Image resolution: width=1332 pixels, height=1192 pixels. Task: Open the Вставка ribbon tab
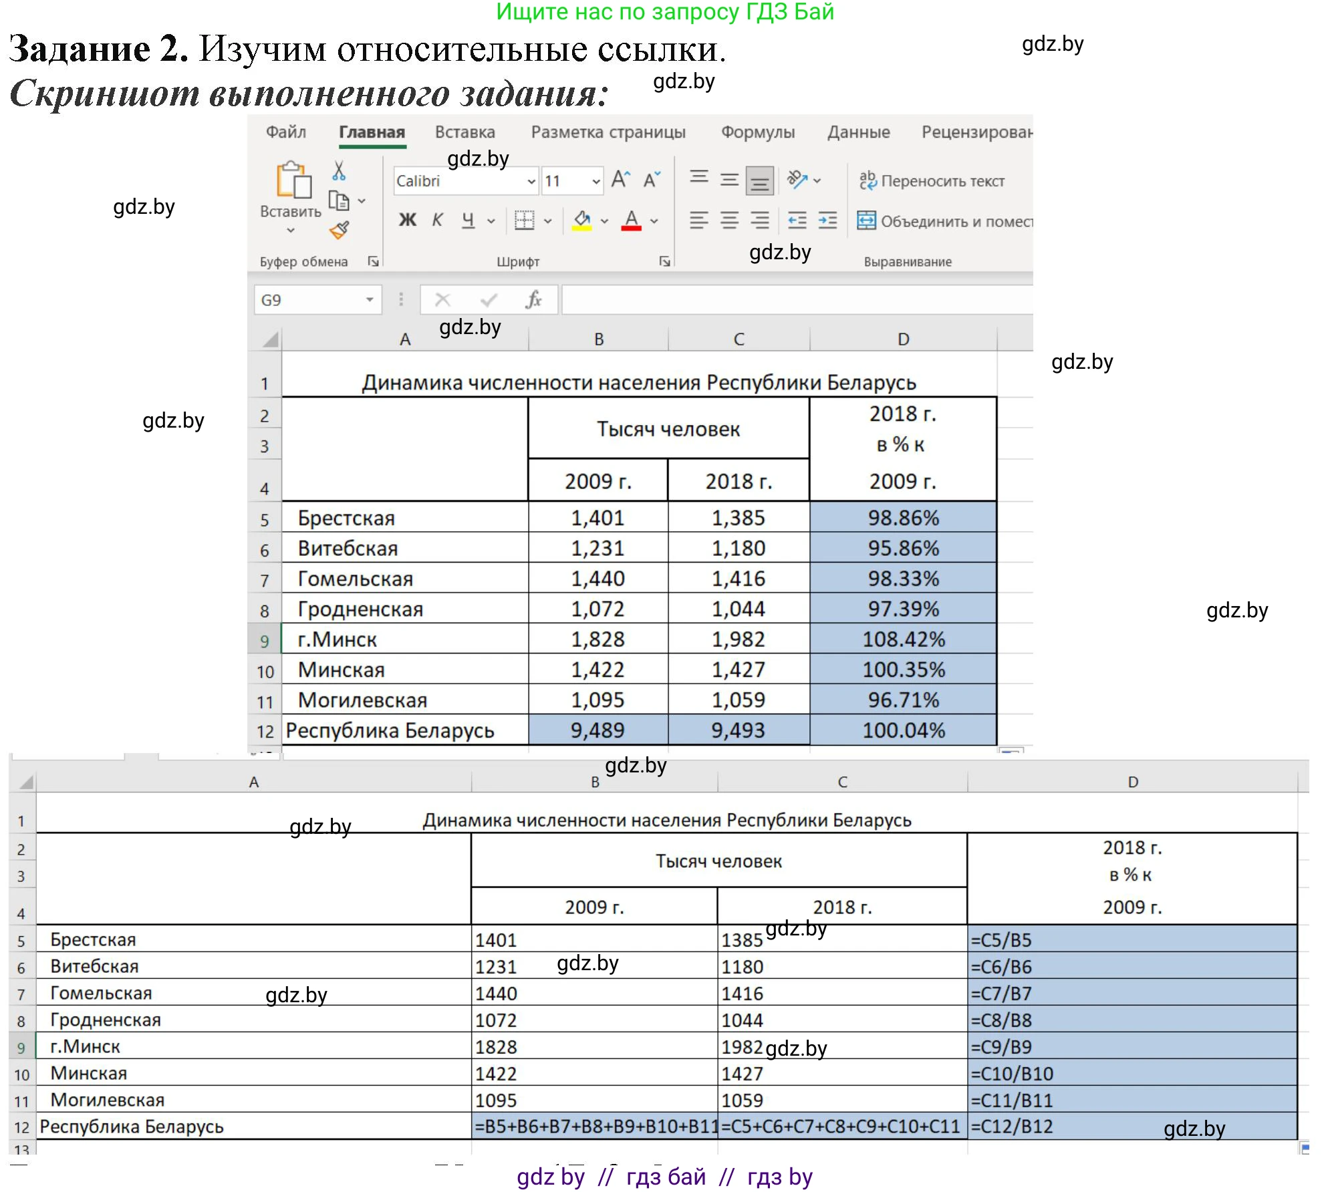tap(464, 132)
